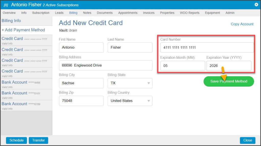This screenshot has height=146, width=261.
Task: Focus the Expiration Year field
Action: click(x=229, y=66)
